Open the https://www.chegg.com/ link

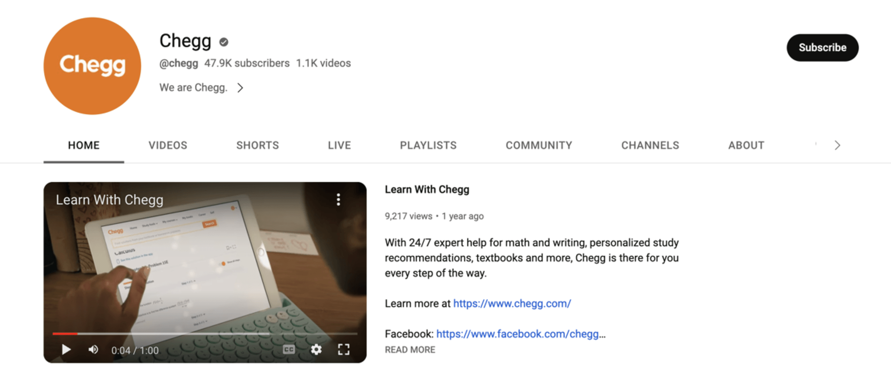pos(512,303)
